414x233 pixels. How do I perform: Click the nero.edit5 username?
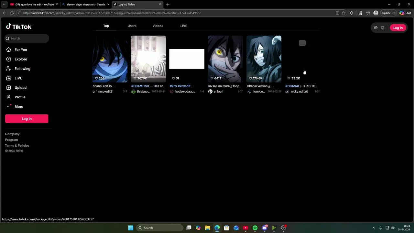pos(105,92)
